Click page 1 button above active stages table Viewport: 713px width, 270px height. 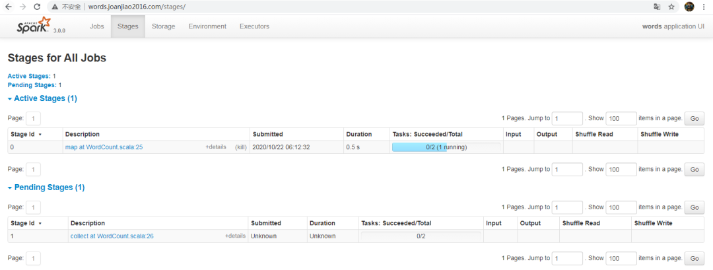point(33,119)
